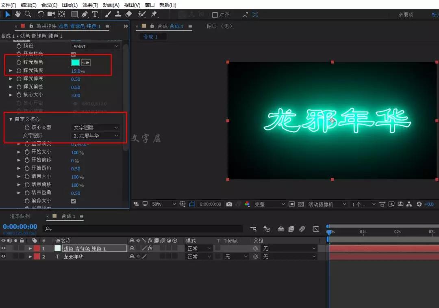Select the Rotation tool
This screenshot has height=308, width=439.
[x=41, y=14]
